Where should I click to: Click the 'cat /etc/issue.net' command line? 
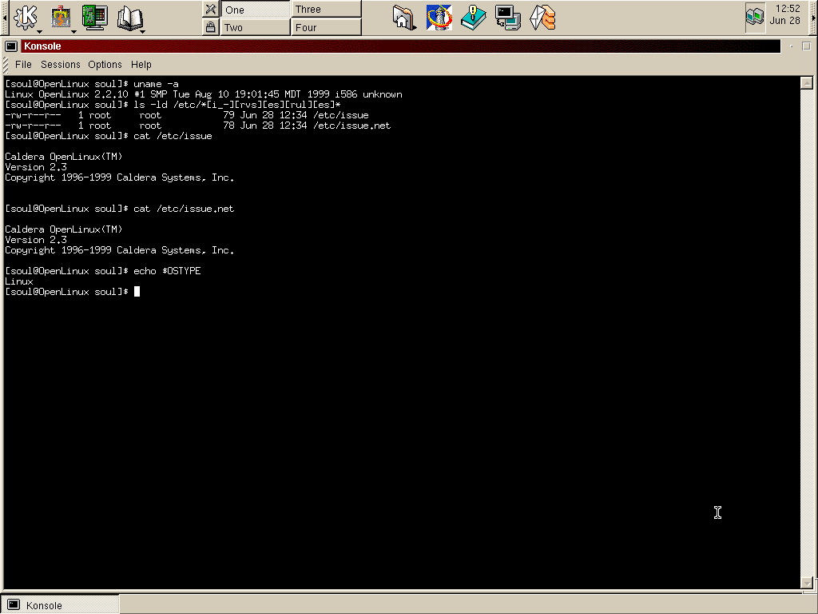(x=120, y=209)
